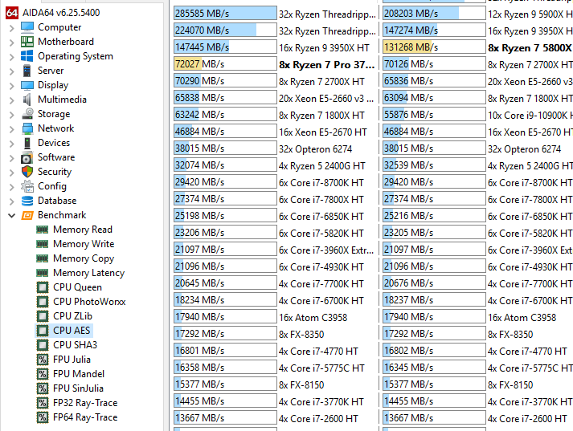The image size is (573, 431).
Task: Open the FPU SinJulia benchmark
Action: point(78,388)
